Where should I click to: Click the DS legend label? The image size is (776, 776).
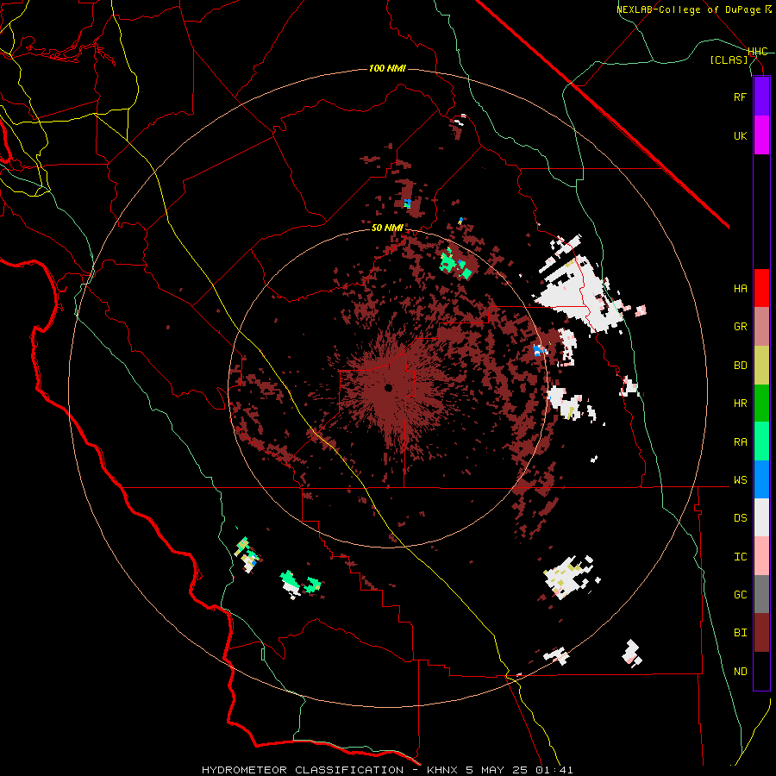pyautogui.click(x=740, y=518)
